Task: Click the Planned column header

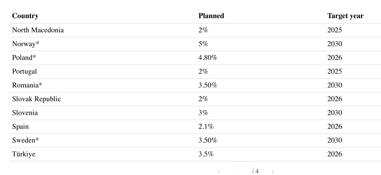Action: [x=211, y=16]
